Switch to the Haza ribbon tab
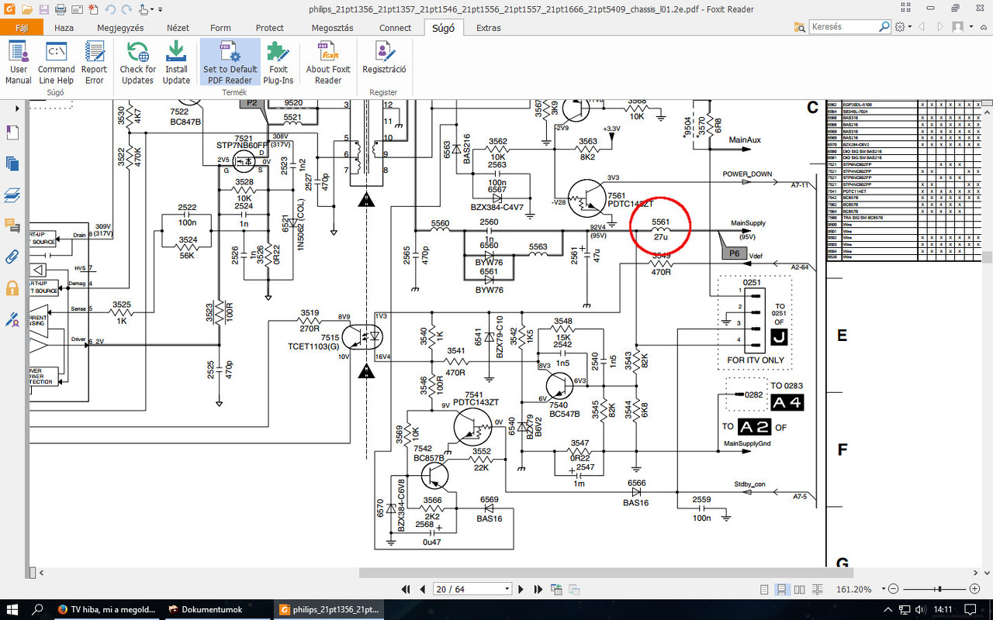The width and height of the screenshot is (993, 620). click(x=64, y=28)
